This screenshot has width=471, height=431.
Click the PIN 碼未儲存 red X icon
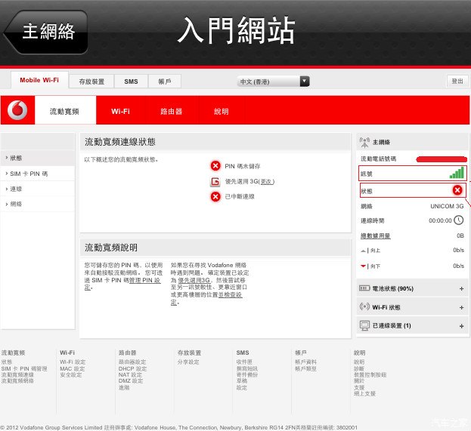[215, 166]
